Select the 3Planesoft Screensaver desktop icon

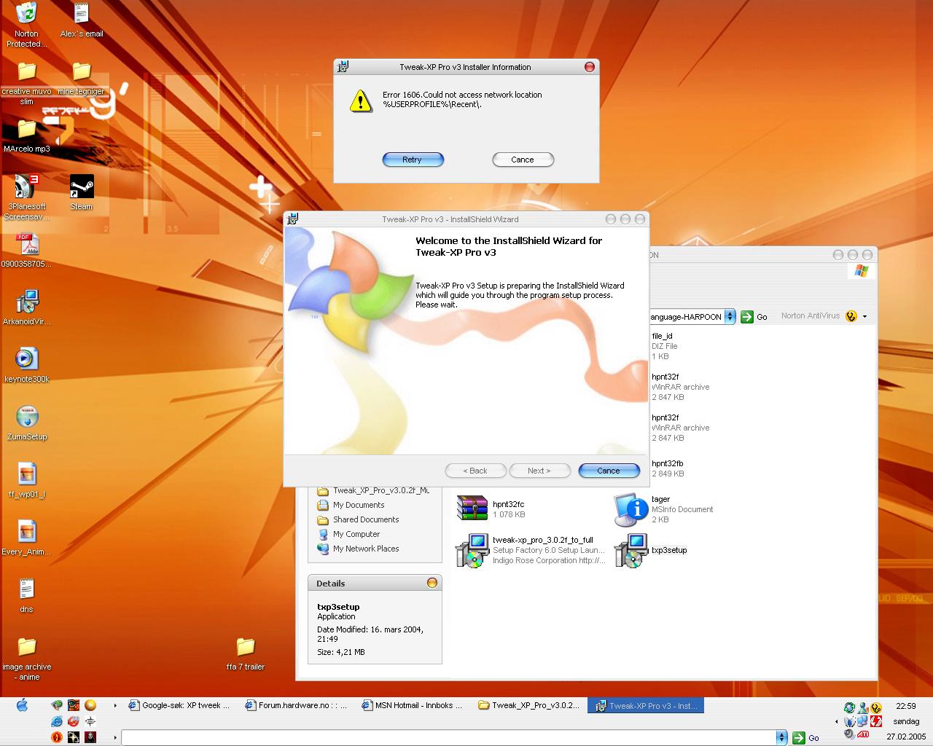pyautogui.click(x=26, y=188)
